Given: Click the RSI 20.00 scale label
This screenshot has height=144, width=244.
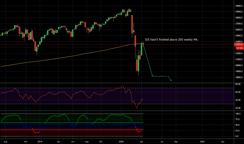Looking at the screenshot, I should [238, 108].
